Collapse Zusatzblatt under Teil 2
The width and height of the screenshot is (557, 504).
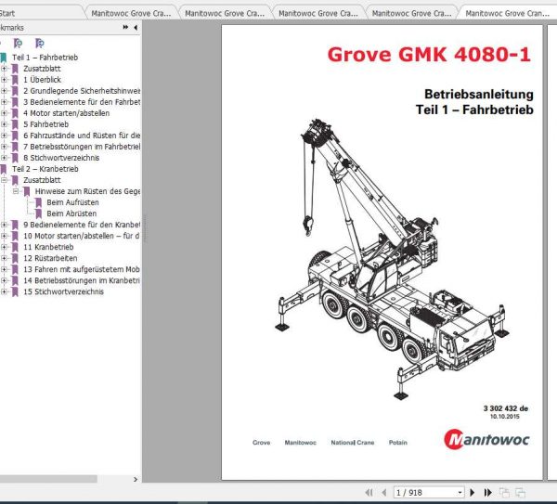[x=4, y=180]
